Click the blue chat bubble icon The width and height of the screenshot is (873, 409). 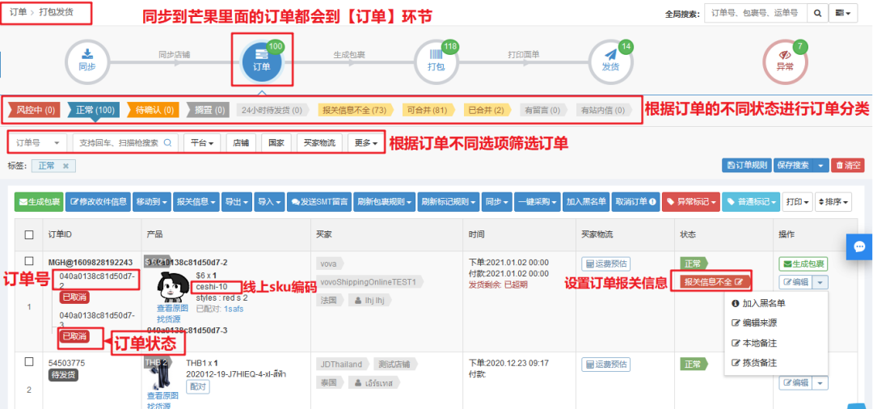coord(859,247)
